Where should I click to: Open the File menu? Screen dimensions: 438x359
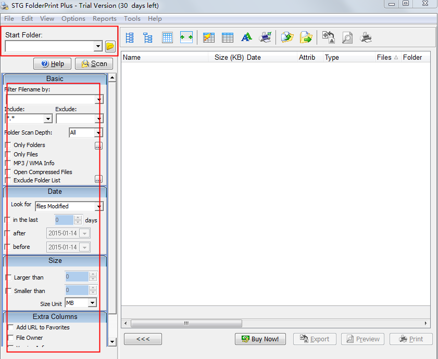pyautogui.click(x=9, y=19)
